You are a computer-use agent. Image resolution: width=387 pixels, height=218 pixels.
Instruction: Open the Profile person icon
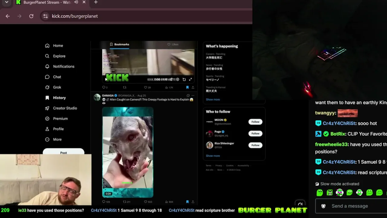tap(47, 129)
